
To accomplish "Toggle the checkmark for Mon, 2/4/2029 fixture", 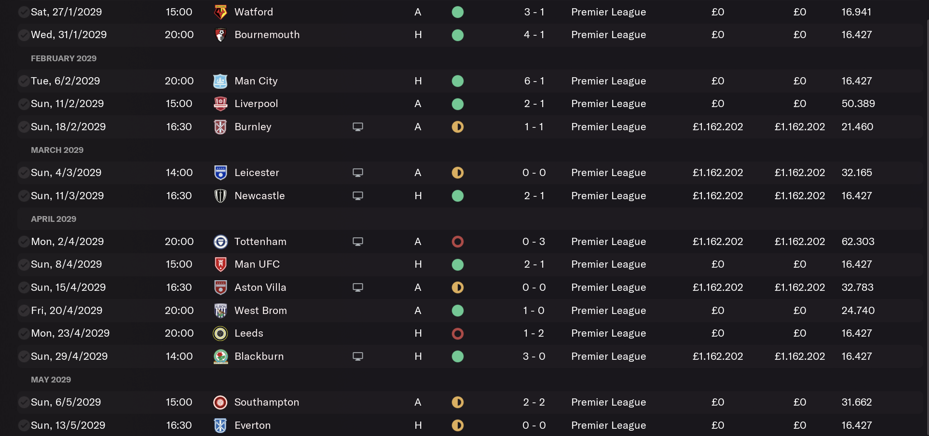I will coord(23,242).
